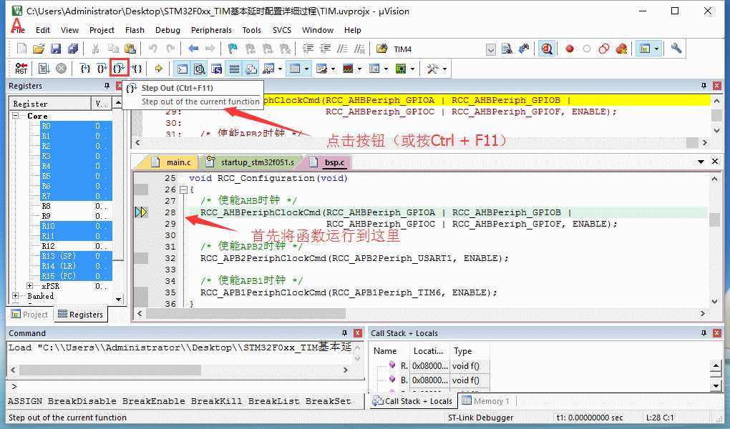730x429 pixels.
Task: Click the Navigate Backwards blue arrow
Action: [x=193, y=49]
